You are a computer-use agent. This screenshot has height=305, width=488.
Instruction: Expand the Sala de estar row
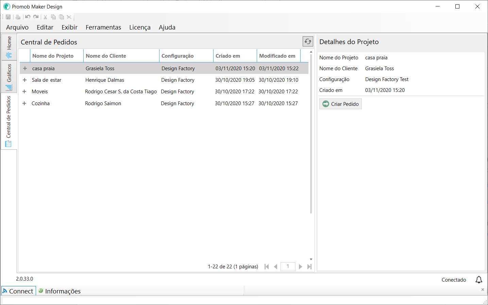pos(24,80)
